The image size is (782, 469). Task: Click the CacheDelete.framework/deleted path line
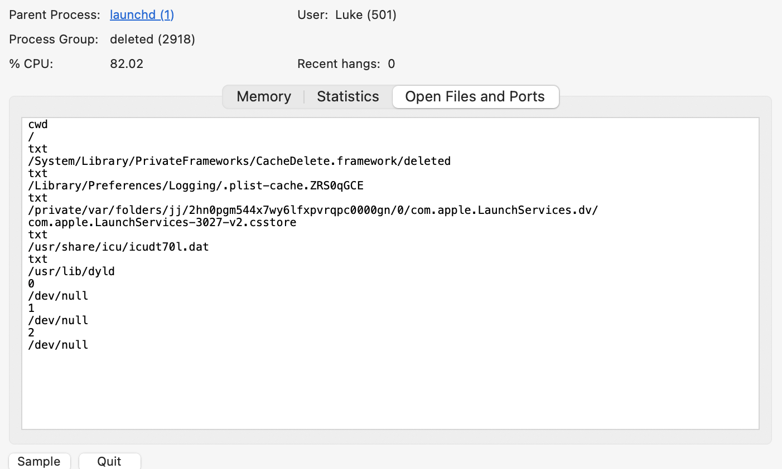point(239,161)
